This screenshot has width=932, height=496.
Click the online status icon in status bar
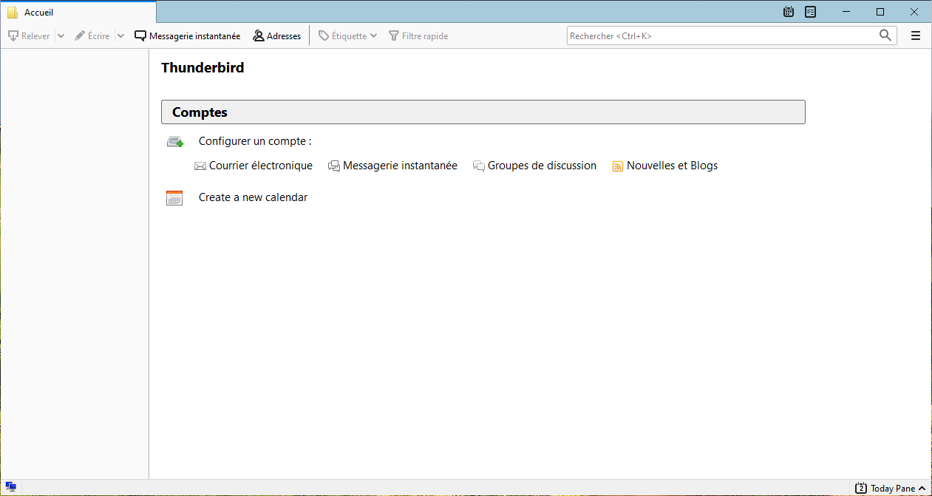(11, 487)
